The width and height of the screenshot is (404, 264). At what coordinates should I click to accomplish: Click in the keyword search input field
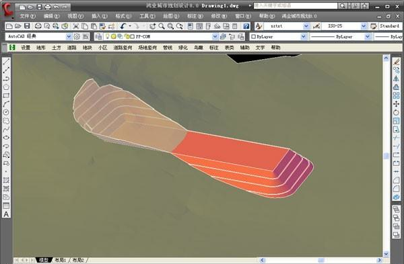pos(296,5)
